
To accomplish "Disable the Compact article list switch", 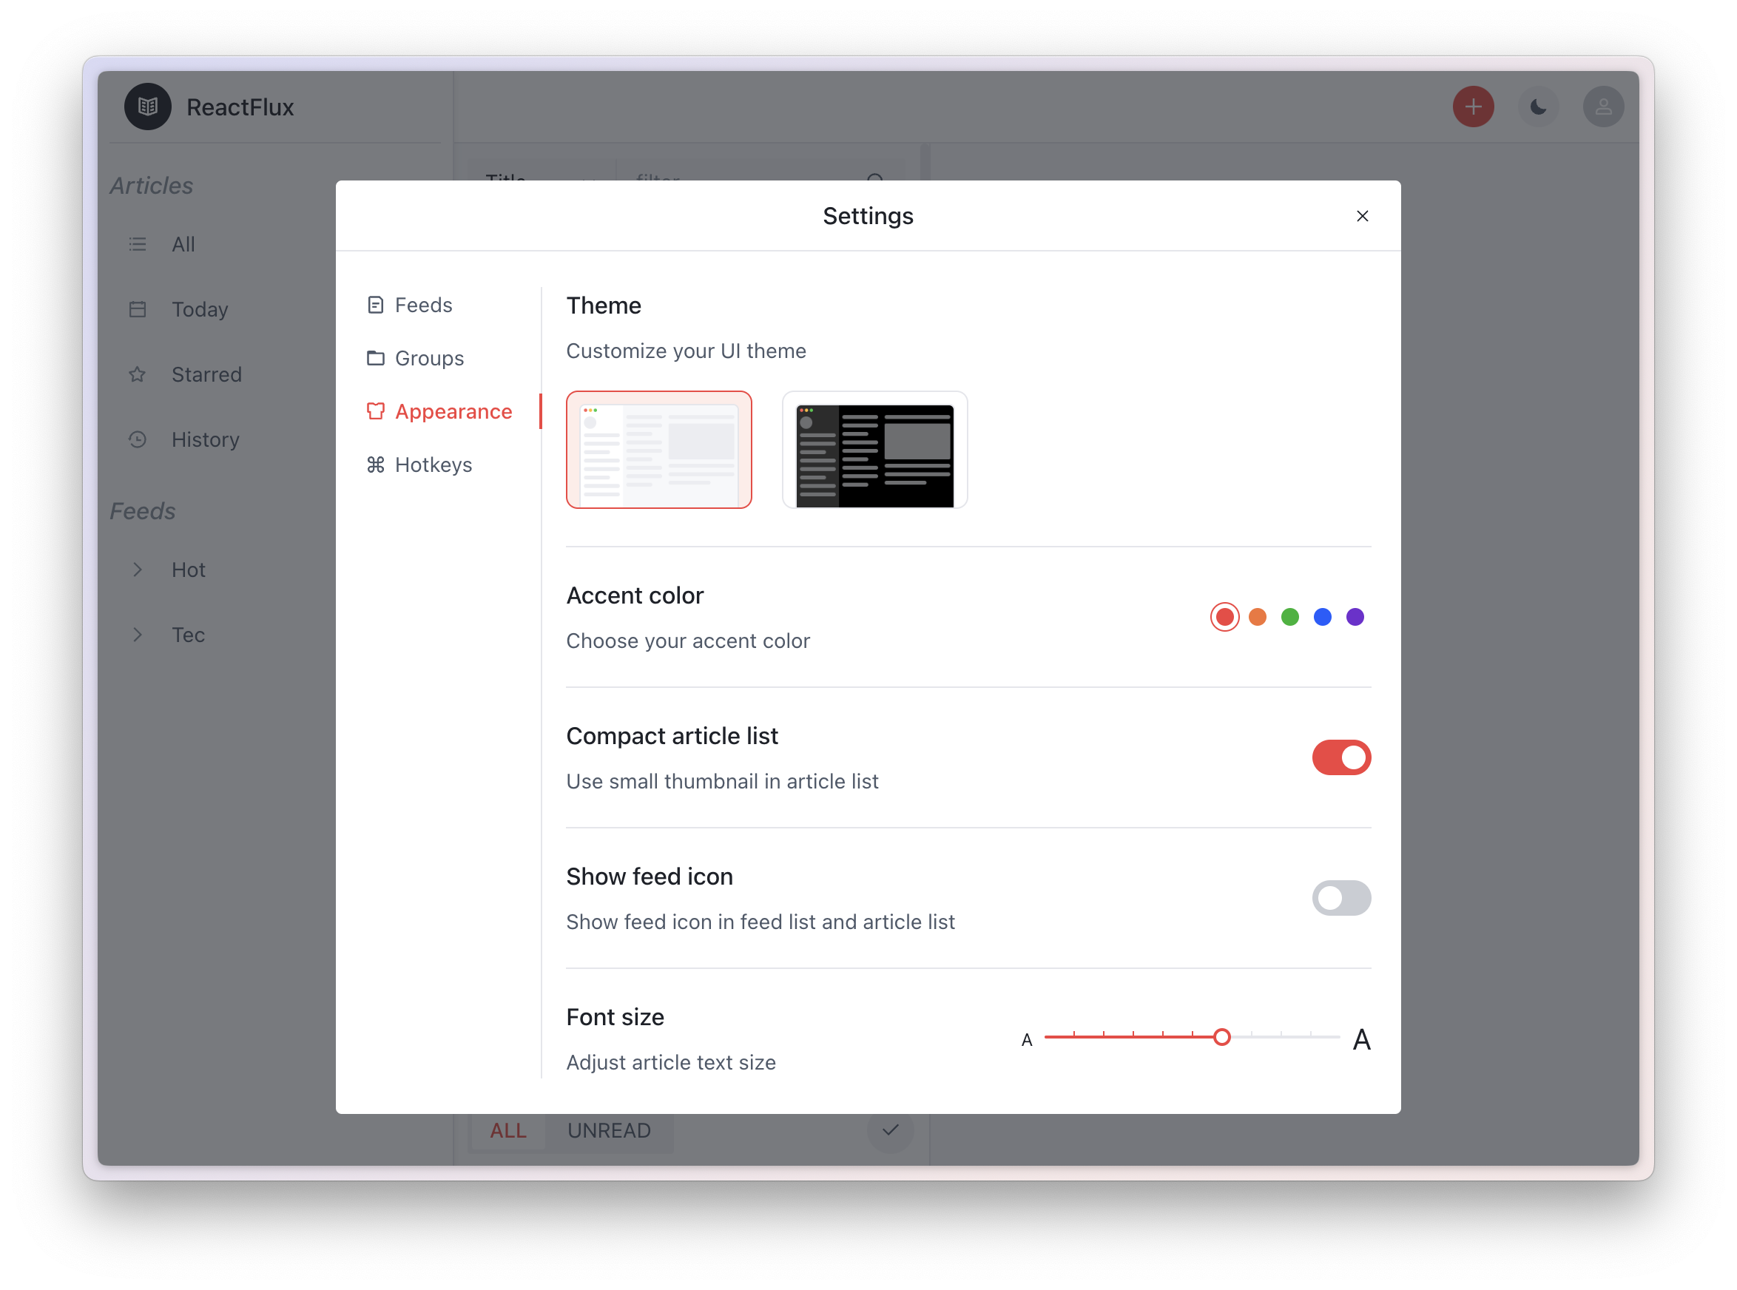I will point(1341,757).
